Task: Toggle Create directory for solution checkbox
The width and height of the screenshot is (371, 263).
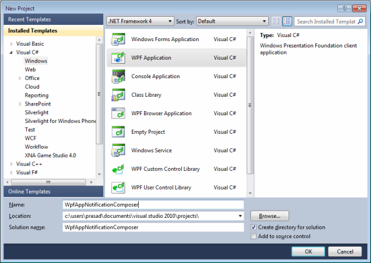Action: point(253,227)
